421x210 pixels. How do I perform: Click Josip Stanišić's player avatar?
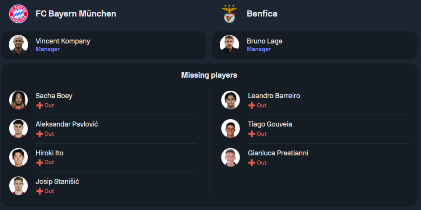(19, 186)
